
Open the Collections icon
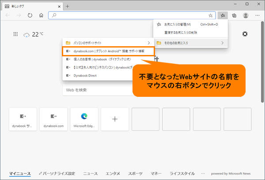click(234, 16)
